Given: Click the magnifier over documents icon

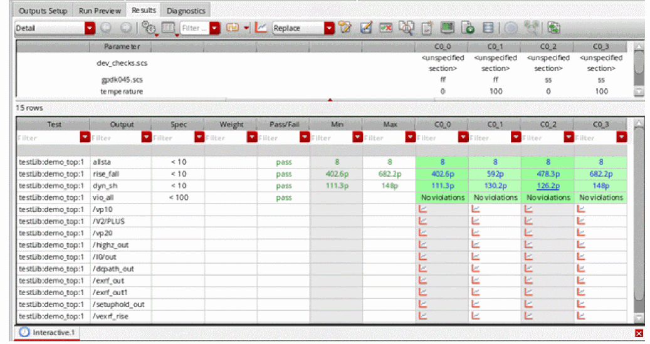Looking at the screenshot, I should pos(406,28).
